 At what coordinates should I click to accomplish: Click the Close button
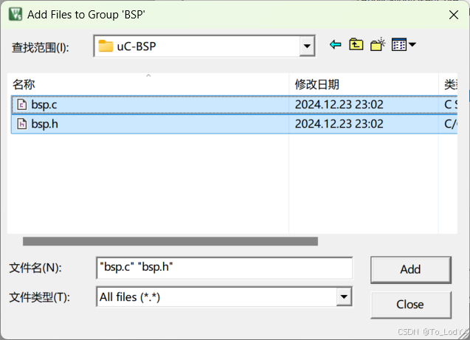(x=411, y=305)
